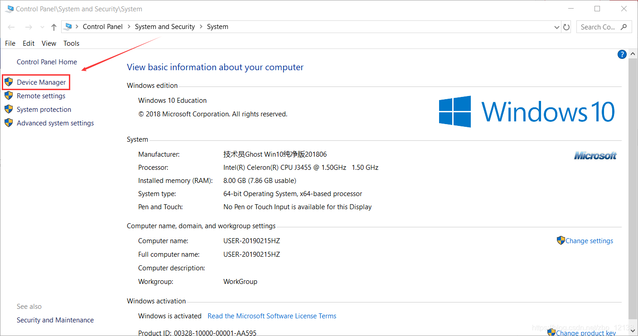
Task: Open System protection link
Action: click(44, 110)
